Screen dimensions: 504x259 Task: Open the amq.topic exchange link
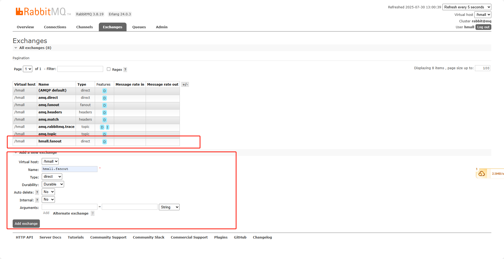47,134
